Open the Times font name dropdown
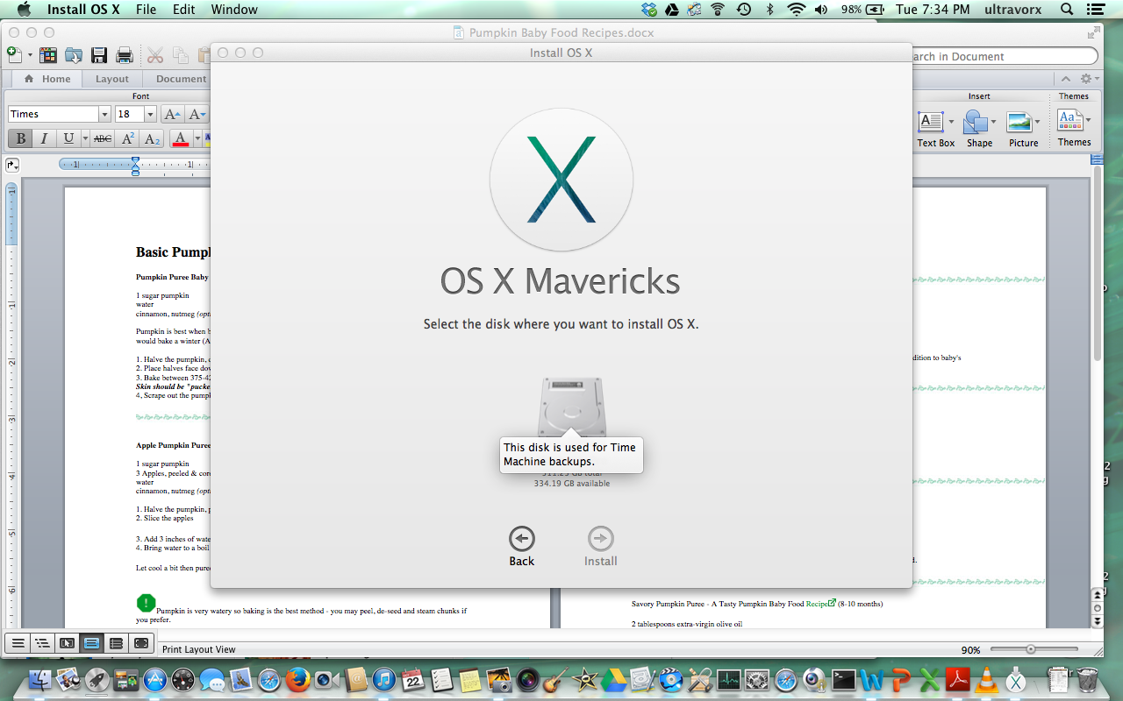Viewport: 1123px width, 701px height. click(x=104, y=114)
